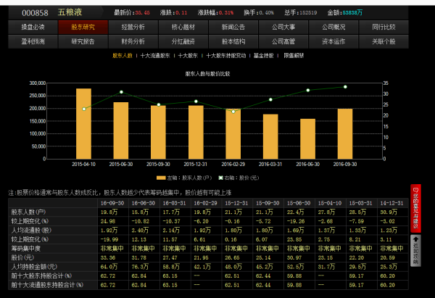Click the chart title 股东人数与股价比较
This screenshot has width=435, height=298.
(x=208, y=74)
